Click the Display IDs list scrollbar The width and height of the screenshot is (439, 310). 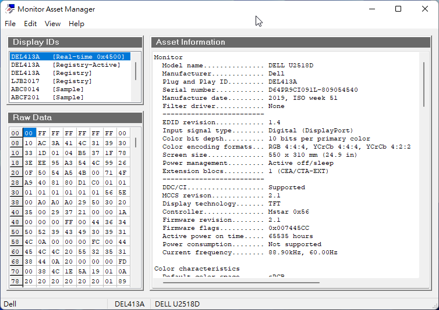point(136,71)
